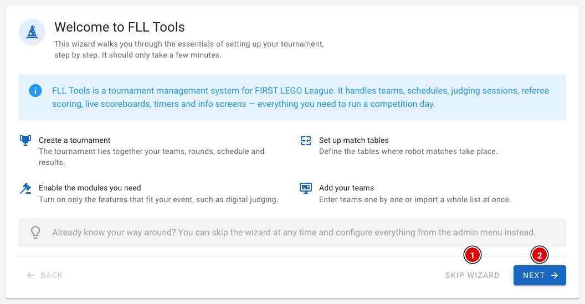585x304 pixels.
Task: Click "Define the tables where robot matches take place."
Action: pyautogui.click(x=408, y=151)
